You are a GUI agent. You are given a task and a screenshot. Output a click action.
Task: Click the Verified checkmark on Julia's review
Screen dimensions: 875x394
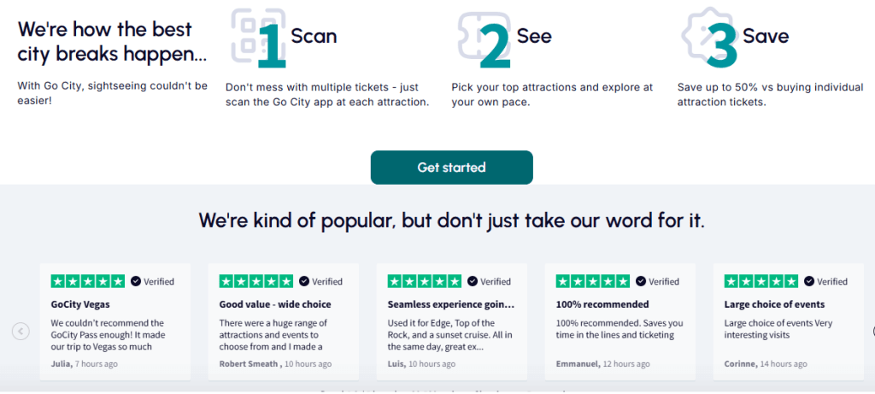(136, 281)
